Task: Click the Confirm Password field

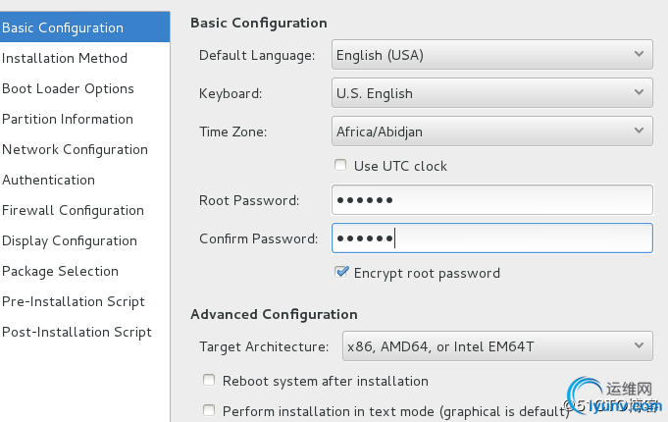Action: [x=492, y=238]
